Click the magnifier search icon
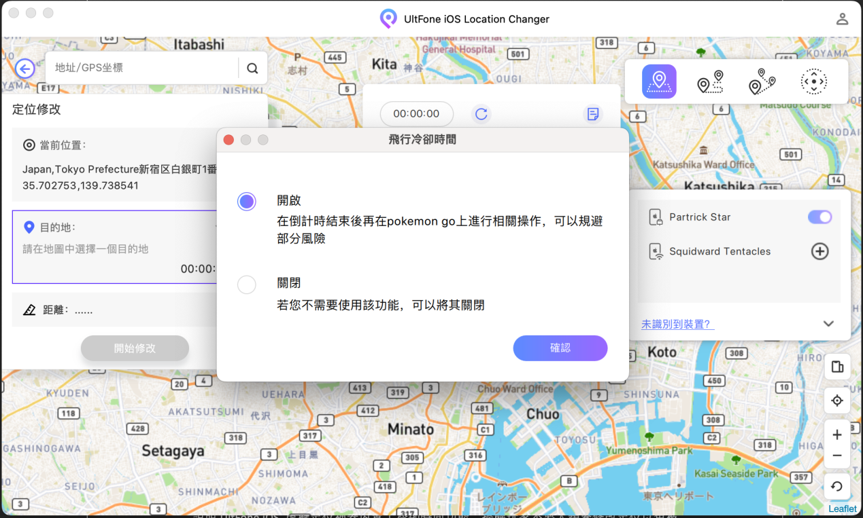The height and width of the screenshot is (518, 863). pyautogui.click(x=252, y=68)
